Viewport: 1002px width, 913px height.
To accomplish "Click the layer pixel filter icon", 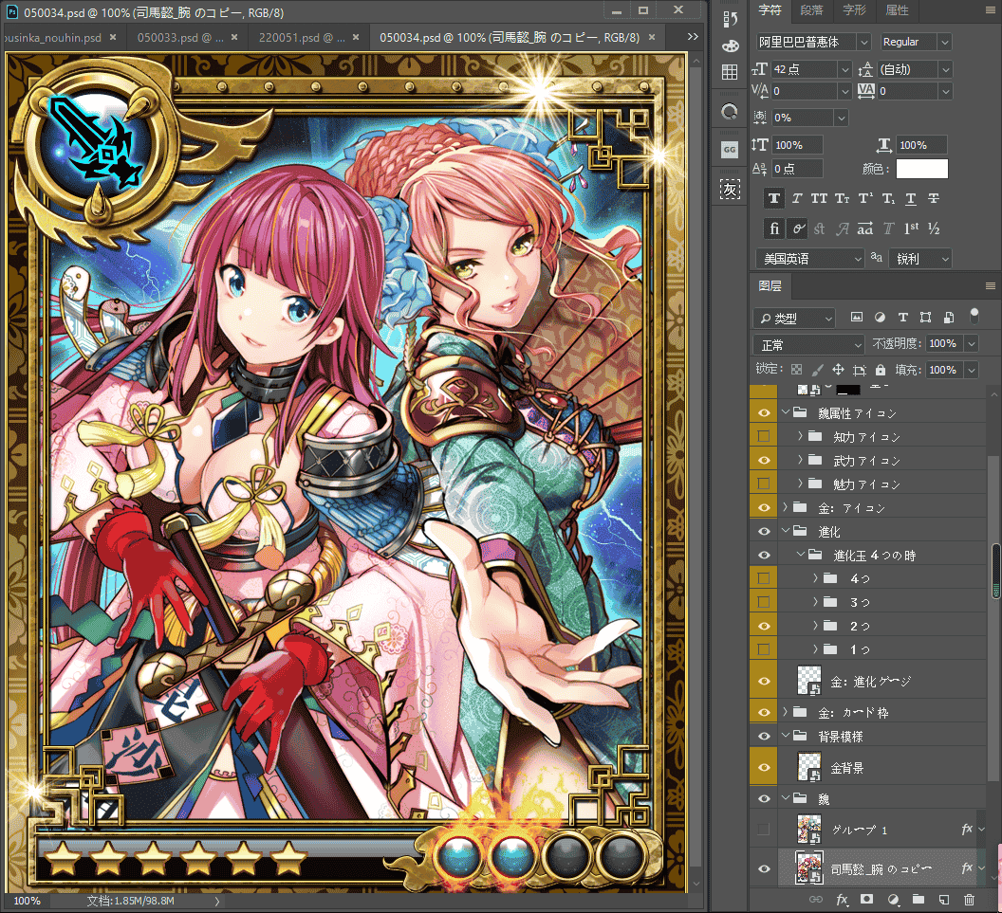I will (x=856, y=318).
